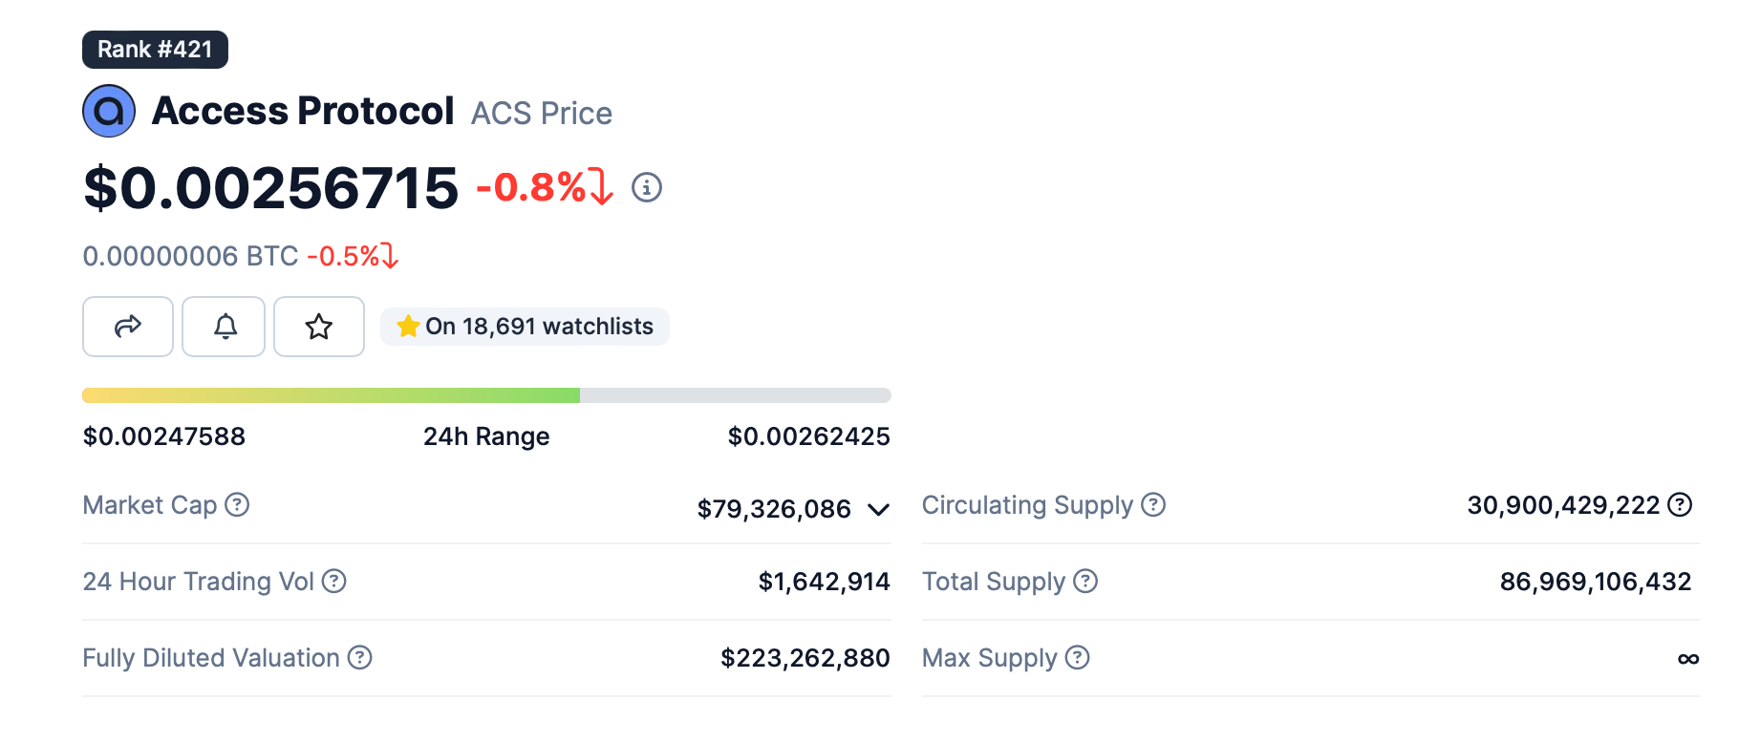
Task: Click the 86,969,106,432 total supply value
Action: [1596, 582]
